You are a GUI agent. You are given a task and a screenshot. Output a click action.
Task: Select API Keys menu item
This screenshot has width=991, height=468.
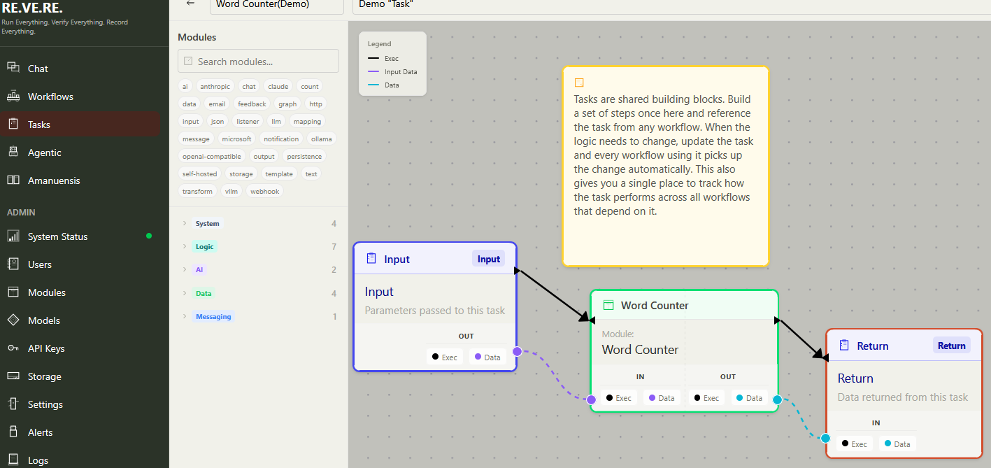80,348
